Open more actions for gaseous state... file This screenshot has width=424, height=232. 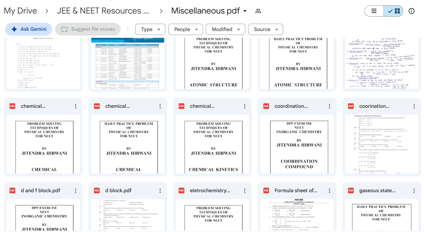414,191
